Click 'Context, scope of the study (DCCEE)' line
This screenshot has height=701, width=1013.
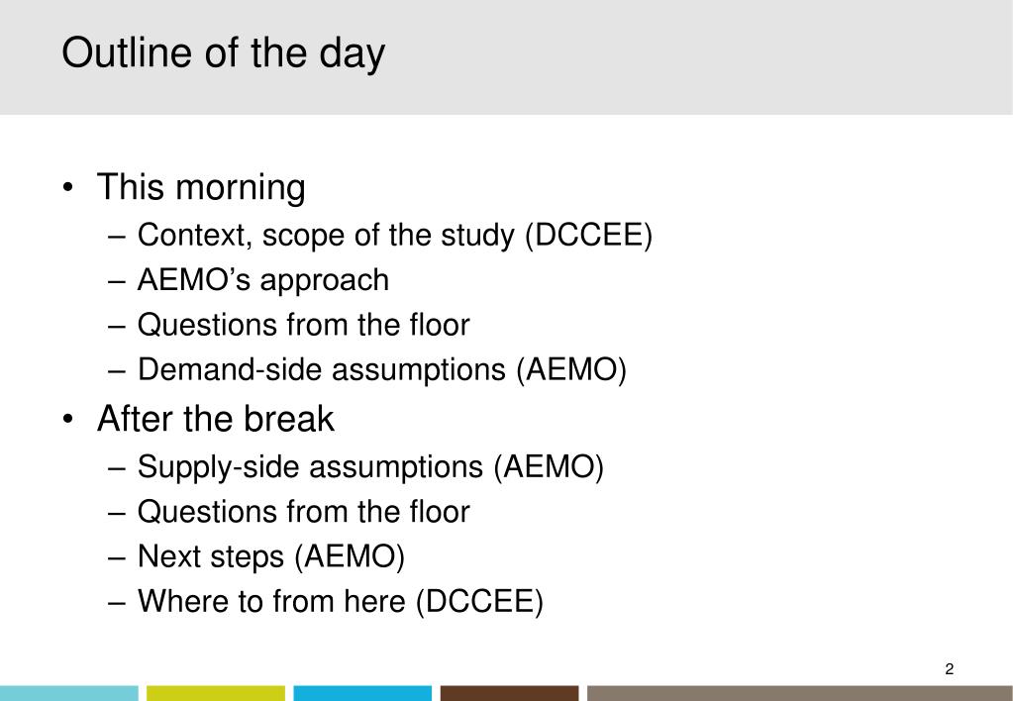point(395,236)
